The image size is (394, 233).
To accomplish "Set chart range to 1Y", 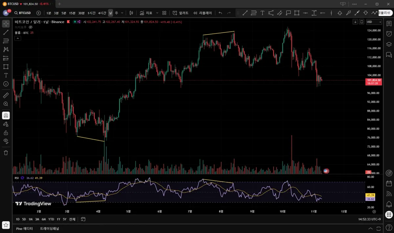I will pyautogui.click(x=58, y=219).
